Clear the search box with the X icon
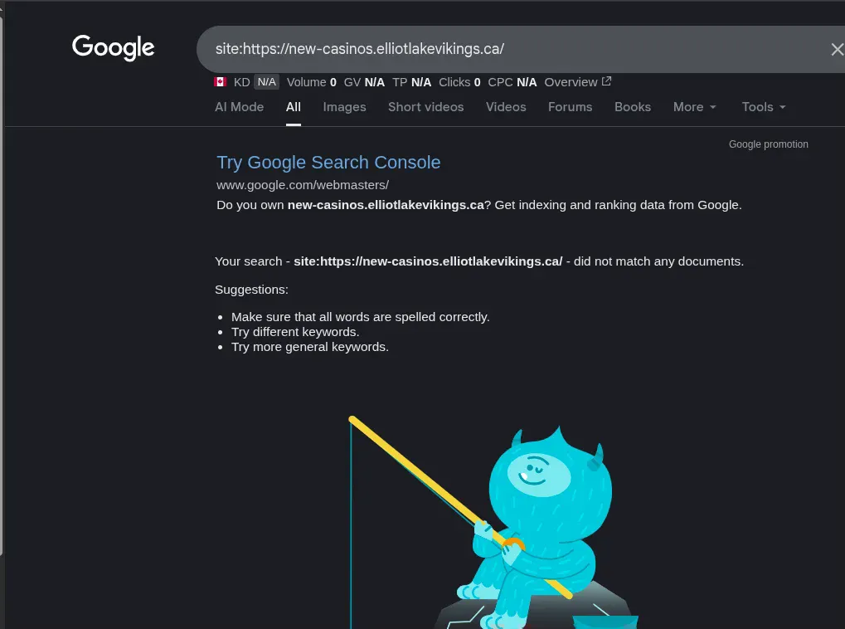 (837, 50)
